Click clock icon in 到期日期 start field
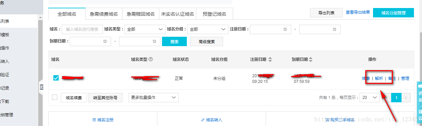Viewport: 422px width, 126px height. [105, 41]
